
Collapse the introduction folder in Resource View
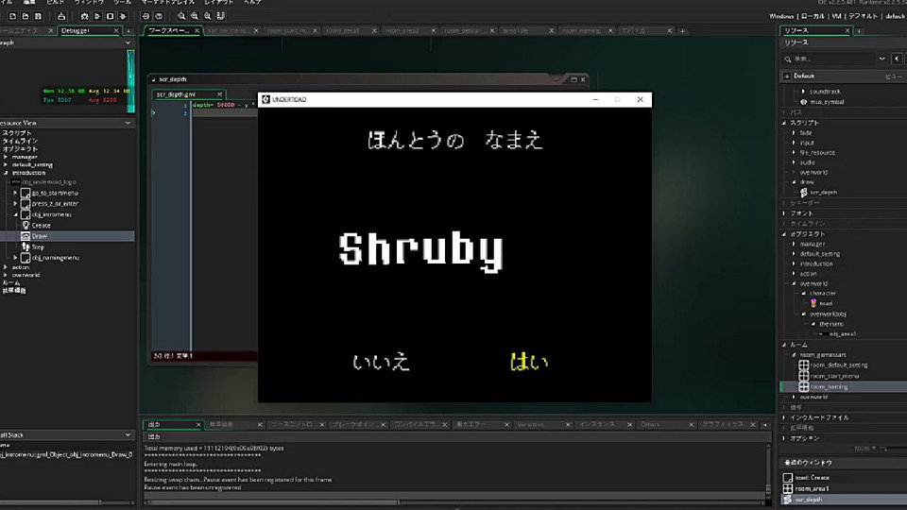point(6,173)
